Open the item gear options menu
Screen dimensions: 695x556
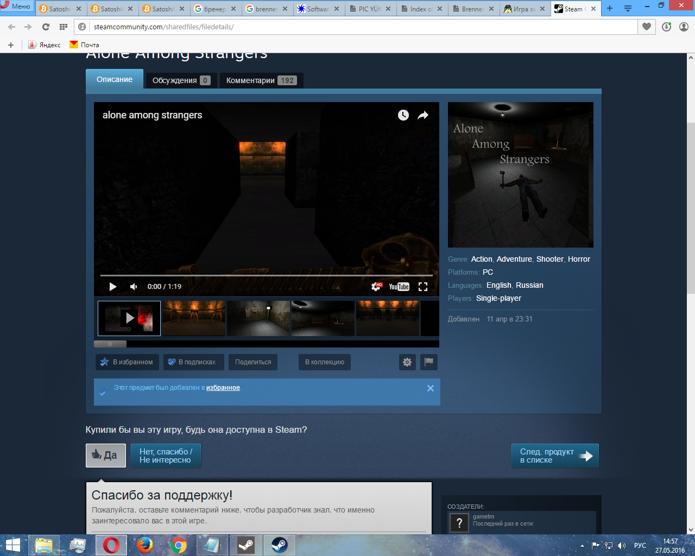click(x=407, y=362)
